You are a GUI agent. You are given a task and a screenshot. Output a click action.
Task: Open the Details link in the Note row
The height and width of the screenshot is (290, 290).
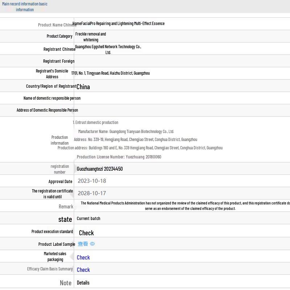point(83,283)
